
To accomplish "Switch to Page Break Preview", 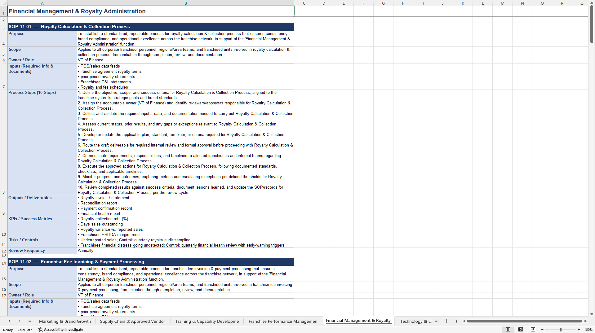I will 533,330.
